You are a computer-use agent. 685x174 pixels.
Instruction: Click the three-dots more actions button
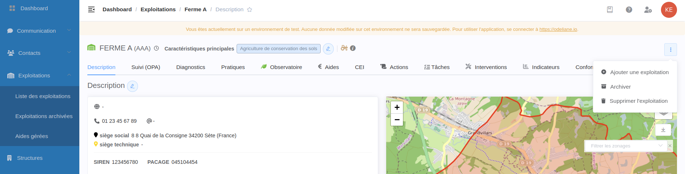pos(670,50)
